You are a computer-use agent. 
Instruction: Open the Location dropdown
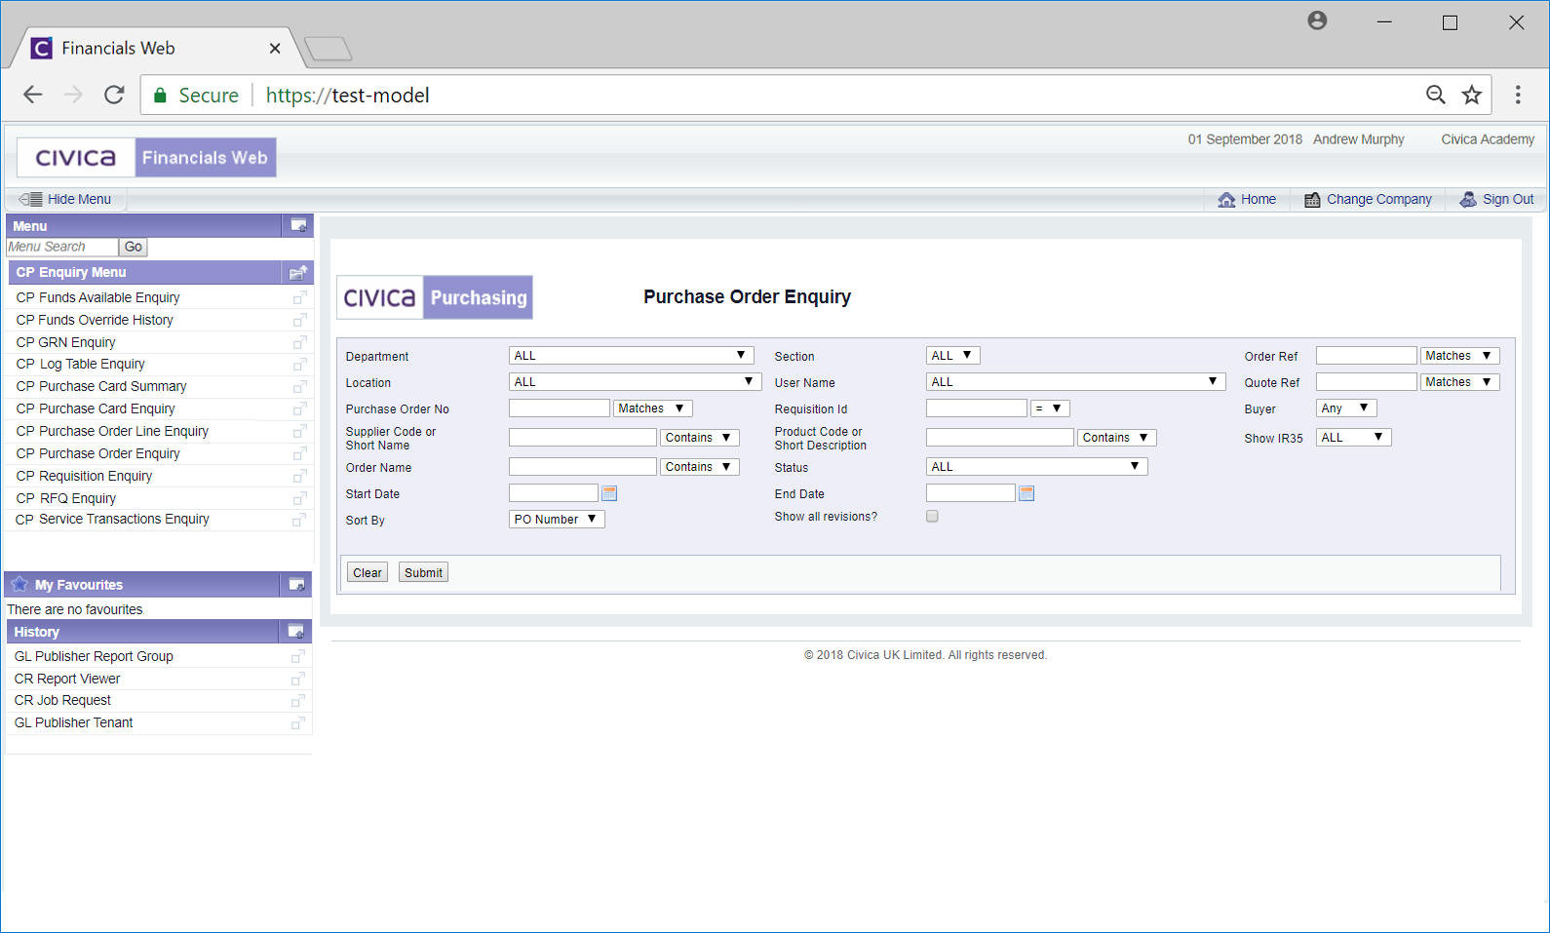[x=635, y=382]
